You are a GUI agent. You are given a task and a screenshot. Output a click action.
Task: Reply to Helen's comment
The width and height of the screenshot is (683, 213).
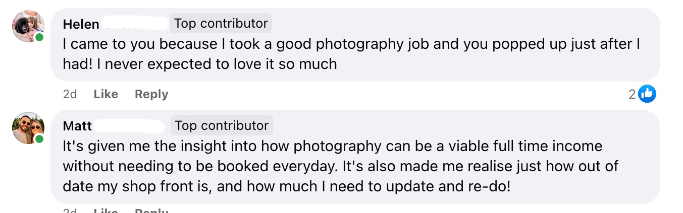[151, 94]
